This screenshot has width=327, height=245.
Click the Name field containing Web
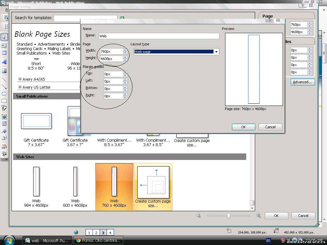[159, 36]
